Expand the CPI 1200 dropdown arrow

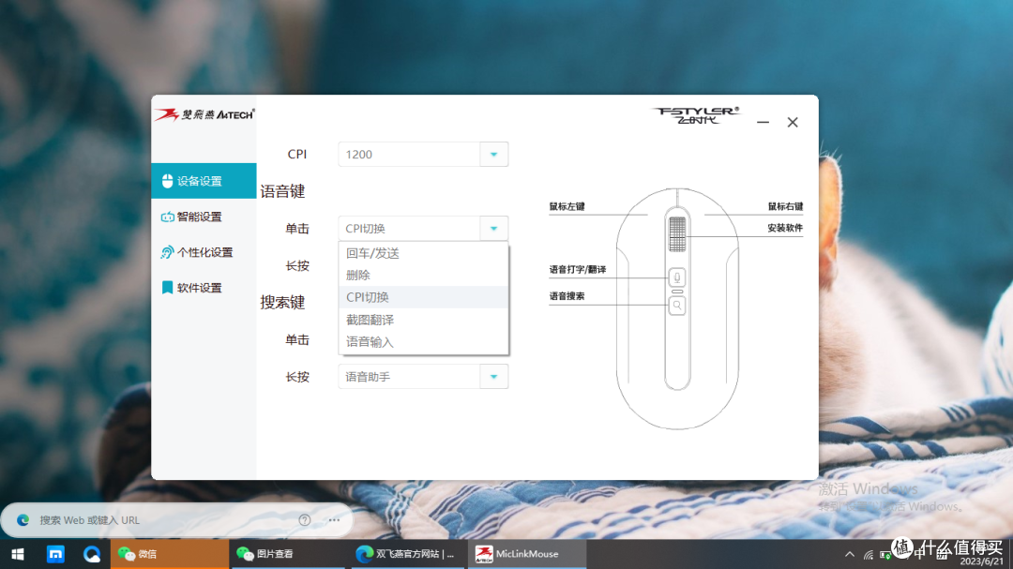(x=493, y=155)
